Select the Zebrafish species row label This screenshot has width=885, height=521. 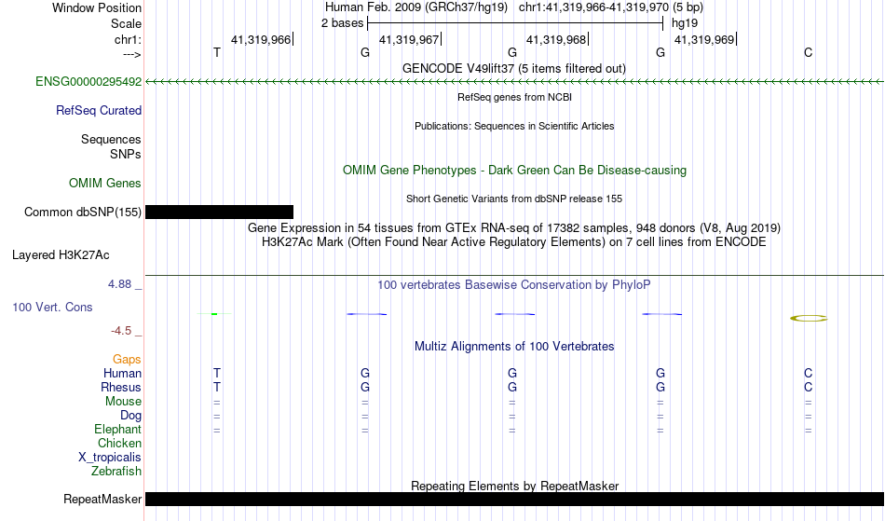tap(116, 471)
